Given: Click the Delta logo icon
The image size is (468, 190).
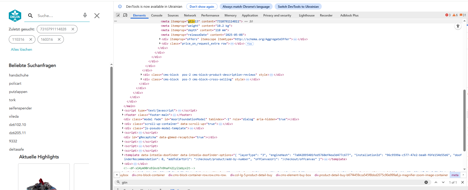Looking at the screenshot, I should click(x=15, y=16).
